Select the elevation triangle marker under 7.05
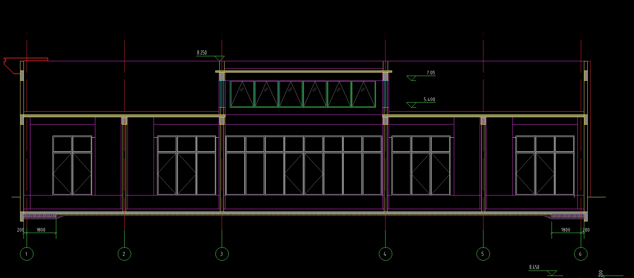The image size is (634, 278). [x=412, y=78]
